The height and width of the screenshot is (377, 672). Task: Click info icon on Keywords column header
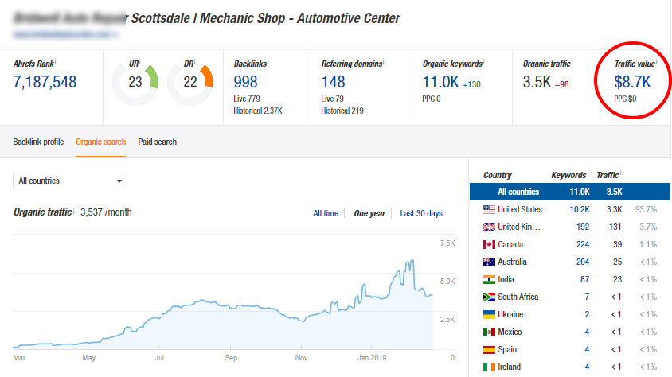tap(588, 173)
